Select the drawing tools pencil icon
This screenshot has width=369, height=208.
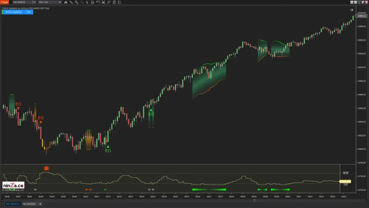(x=71, y=2)
